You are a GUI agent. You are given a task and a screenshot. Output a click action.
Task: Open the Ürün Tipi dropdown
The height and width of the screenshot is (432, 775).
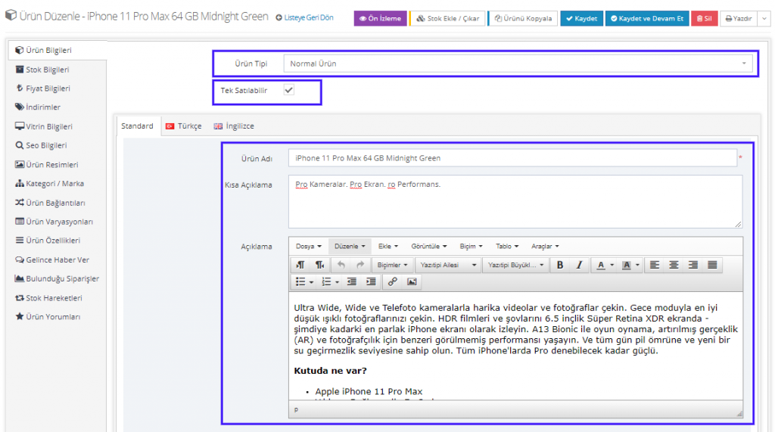pyautogui.click(x=518, y=64)
